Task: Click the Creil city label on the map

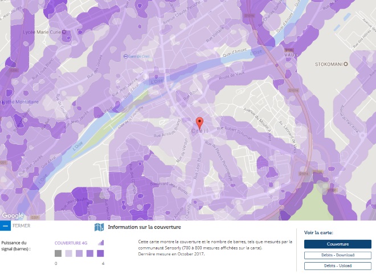Action: coord(199,131)
